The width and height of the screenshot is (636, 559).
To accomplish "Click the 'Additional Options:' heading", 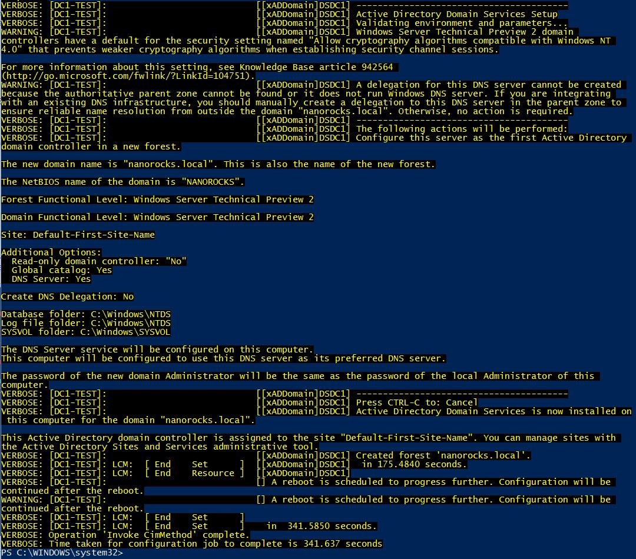I will click(51, 252).
